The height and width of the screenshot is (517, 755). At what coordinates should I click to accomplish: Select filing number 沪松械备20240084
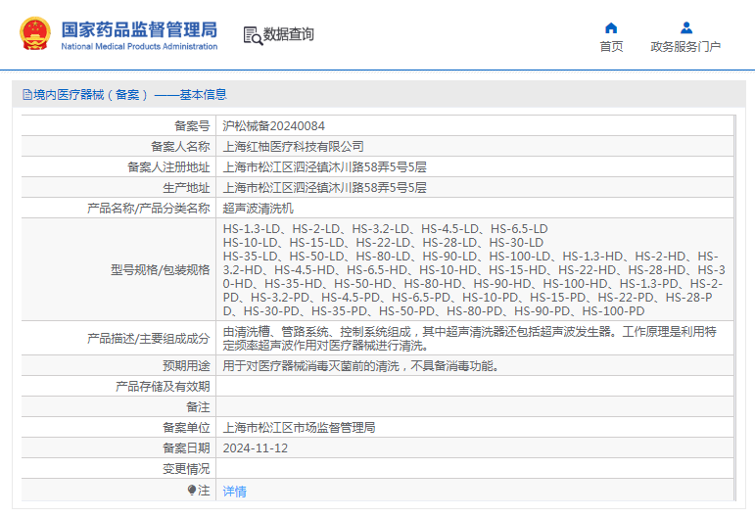coord(273,126)
